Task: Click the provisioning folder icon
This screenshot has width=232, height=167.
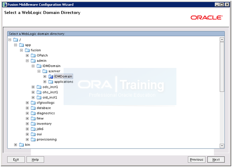Action: coord(33,139)
